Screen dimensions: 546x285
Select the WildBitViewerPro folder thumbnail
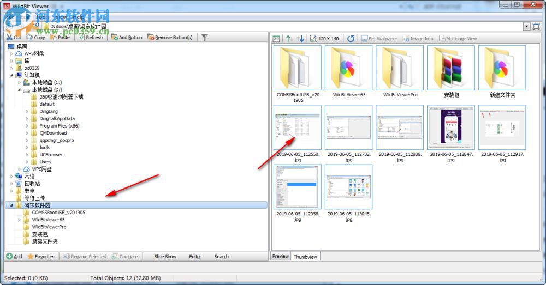(400, 68)
